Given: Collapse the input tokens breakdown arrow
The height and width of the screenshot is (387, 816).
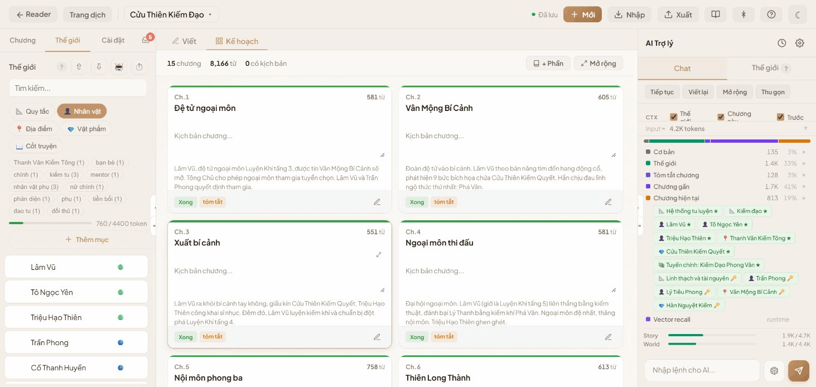Looking at the screenshot, I should pos(805,129).
